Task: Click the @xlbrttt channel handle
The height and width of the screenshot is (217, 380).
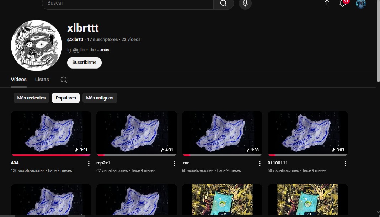Action: [x=75, y=39]
